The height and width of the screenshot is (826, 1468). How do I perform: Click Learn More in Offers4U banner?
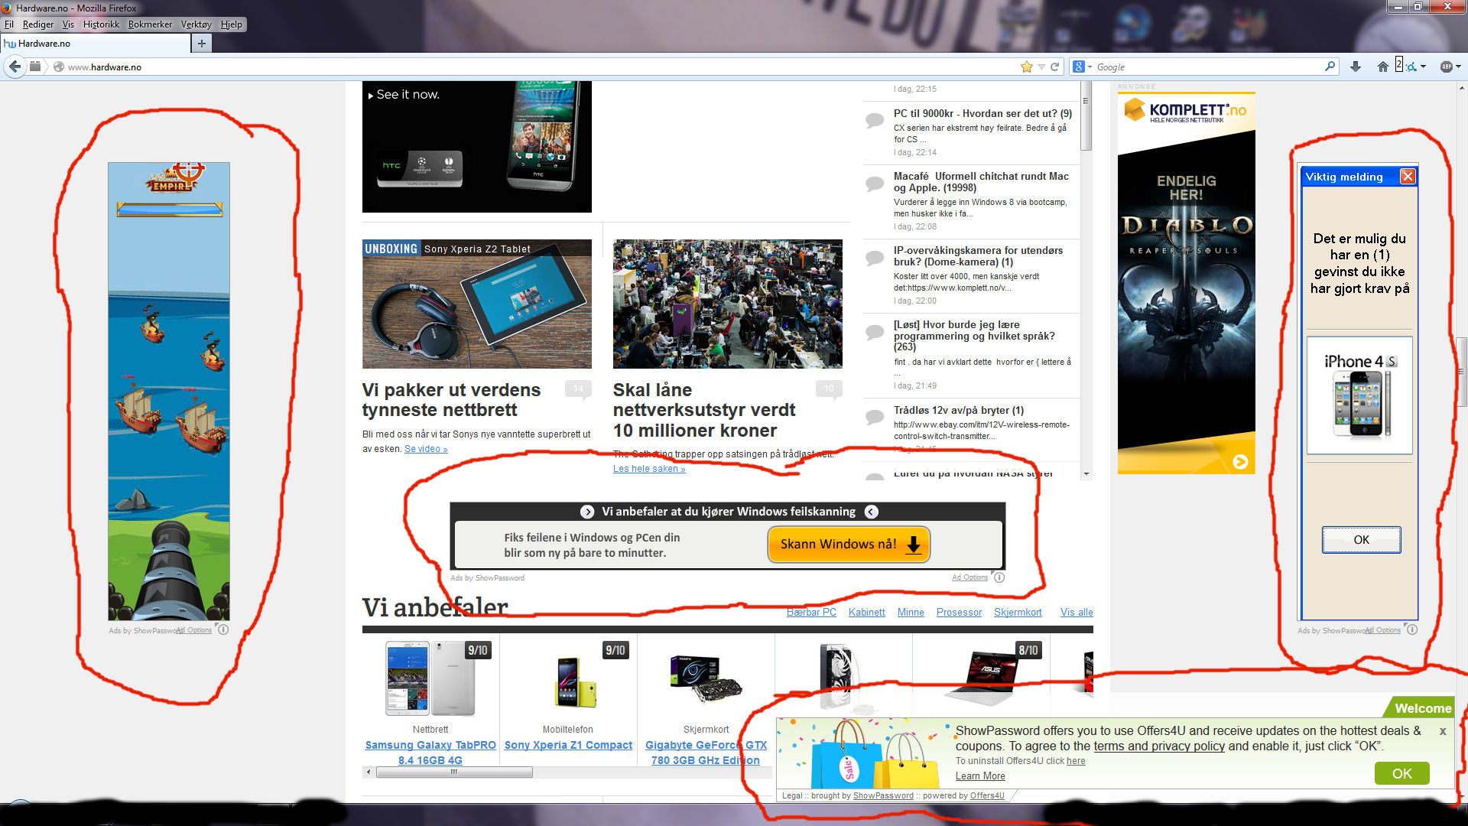[x=980, y=776]
